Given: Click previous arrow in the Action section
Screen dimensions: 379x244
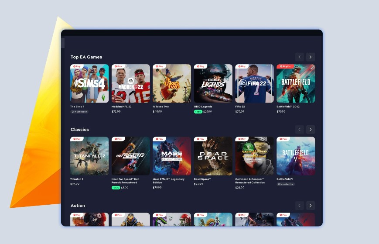Looking at the screenshot, I should 299,205.
